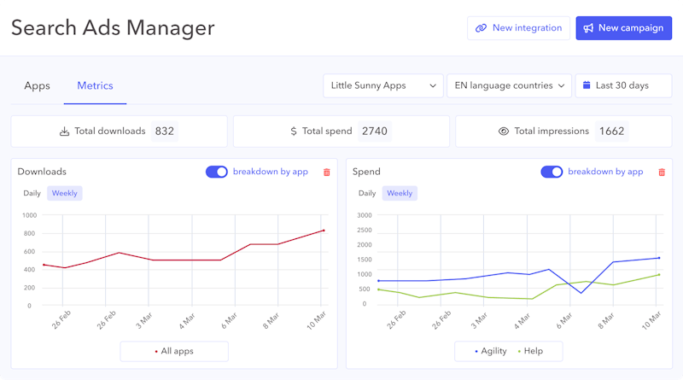Delete the Downloads chart with trash icon

(x=326, y=172)
